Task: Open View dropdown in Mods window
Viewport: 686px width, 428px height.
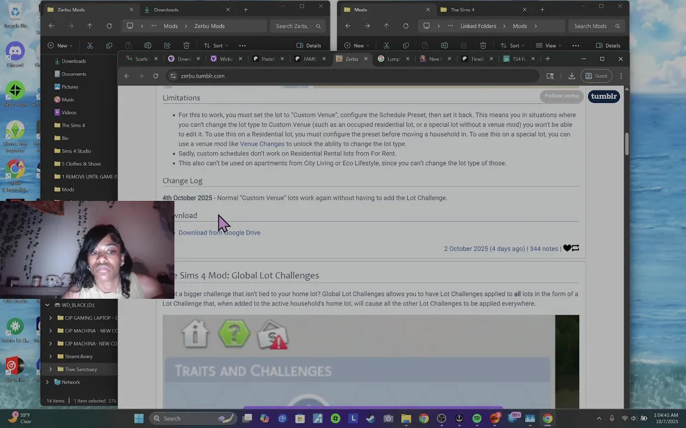Action: click(548, 45)
